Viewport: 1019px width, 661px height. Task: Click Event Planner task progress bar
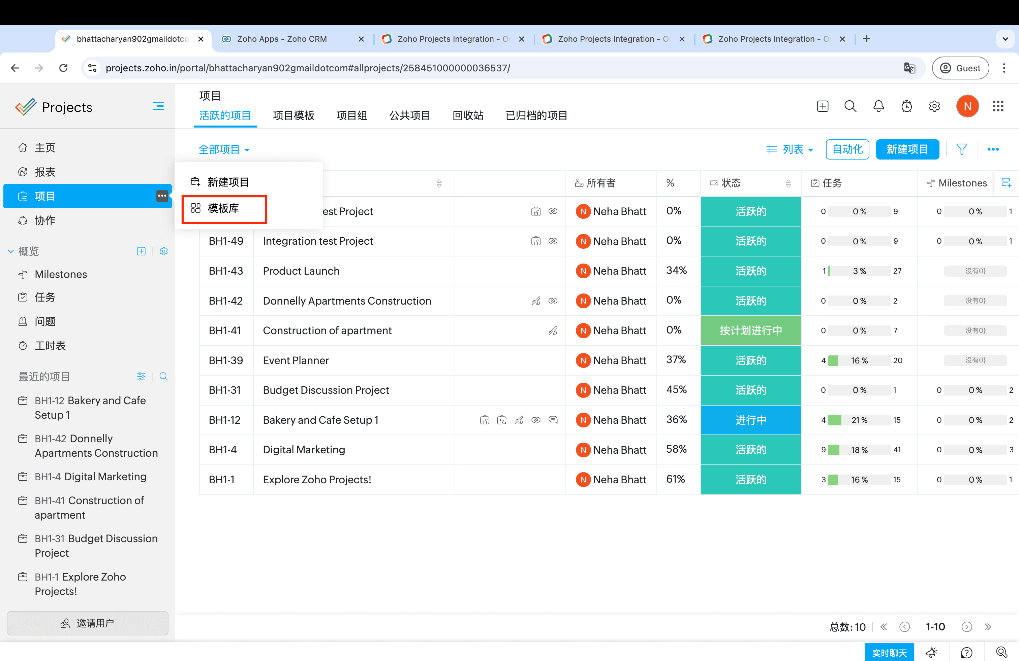pyautogui.click(x=859, y=360)
